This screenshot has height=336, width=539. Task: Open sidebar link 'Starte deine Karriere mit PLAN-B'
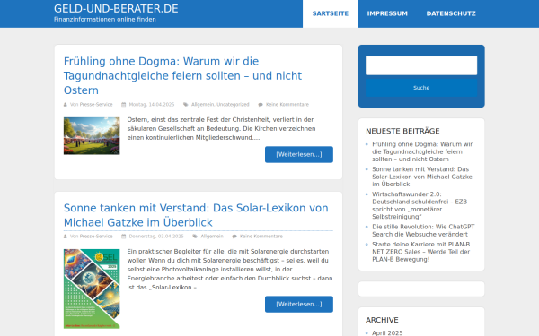tap(420, 252)
